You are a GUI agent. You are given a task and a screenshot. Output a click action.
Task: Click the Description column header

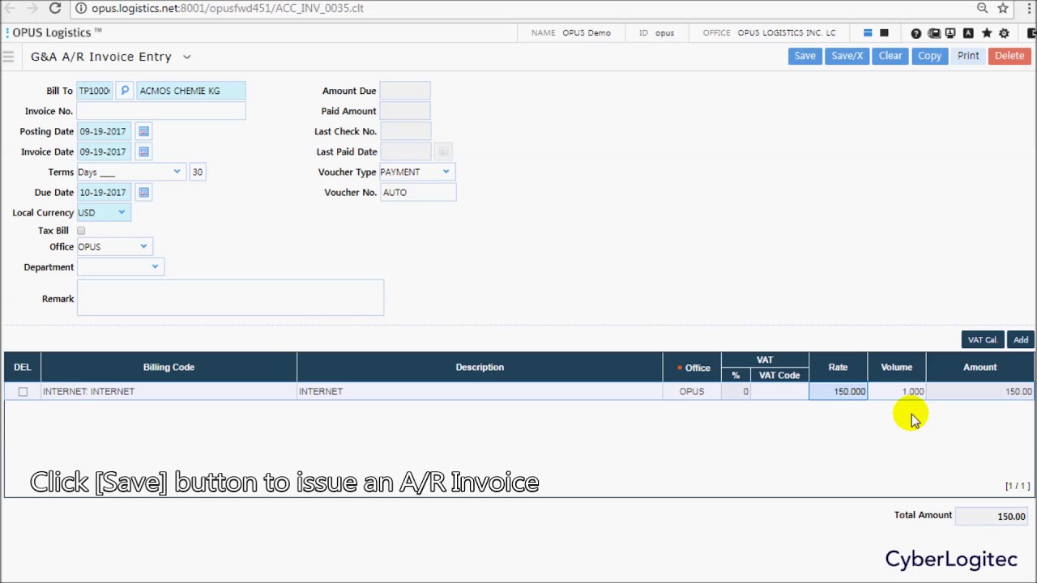[480, 368]
